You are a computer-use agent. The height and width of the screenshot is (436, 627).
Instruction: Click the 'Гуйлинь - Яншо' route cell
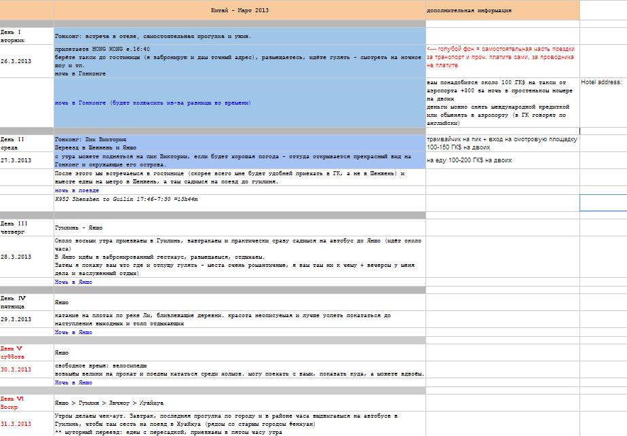pos(240,228)
